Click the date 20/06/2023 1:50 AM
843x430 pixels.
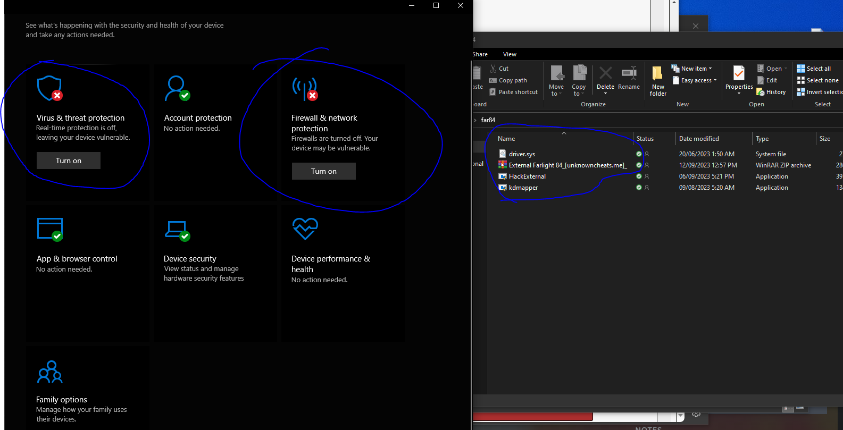point(706,154)
